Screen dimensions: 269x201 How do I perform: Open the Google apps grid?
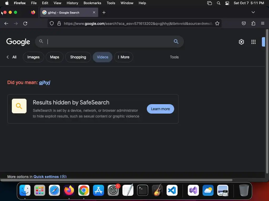[x=254, y=42]
